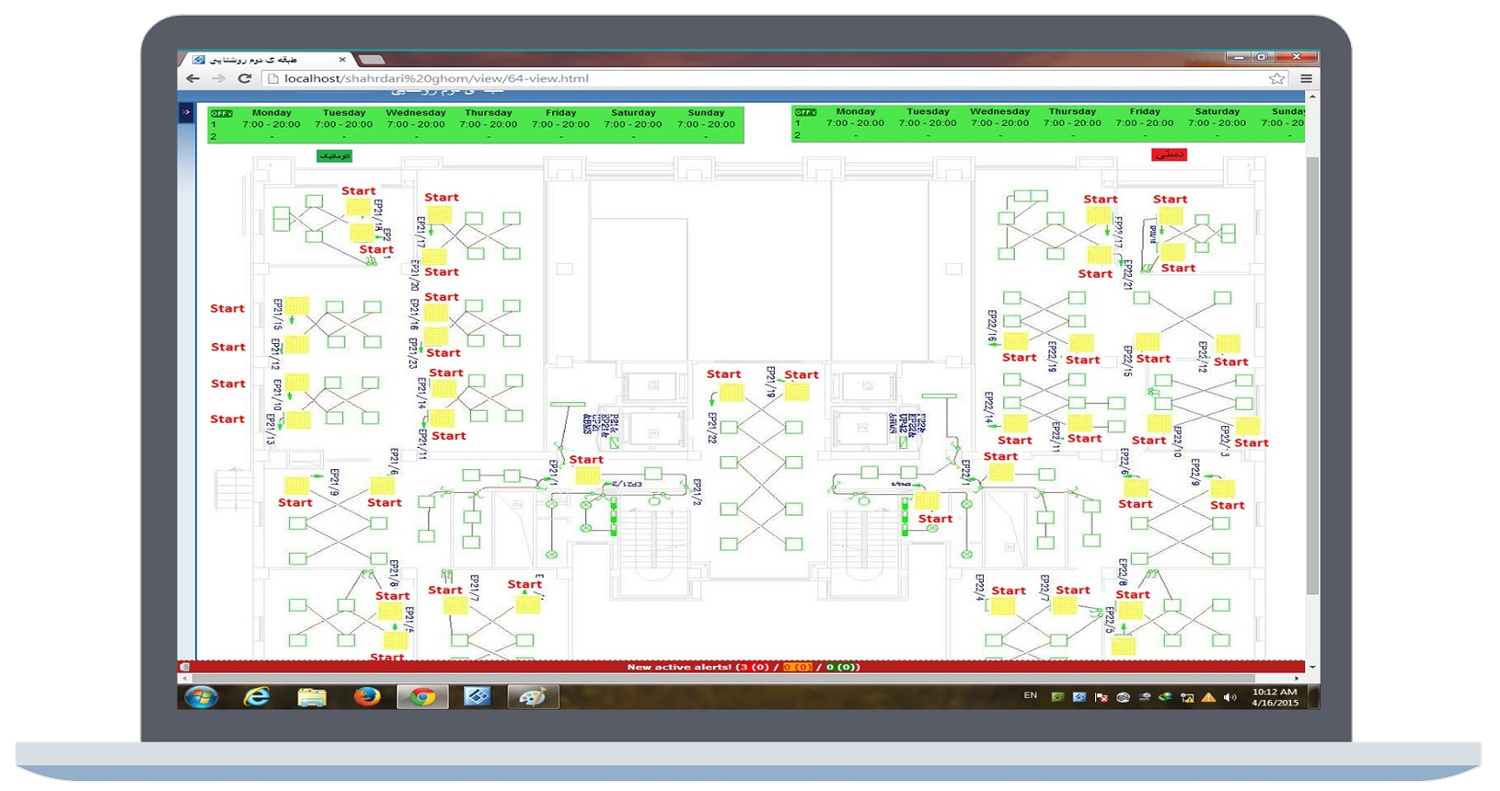Click the vertical scrollbar's down arrow
The image size is (1500, 791).
[1312, 667]
